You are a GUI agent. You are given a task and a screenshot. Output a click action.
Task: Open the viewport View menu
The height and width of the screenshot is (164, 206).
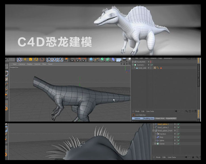click(14, 64)
